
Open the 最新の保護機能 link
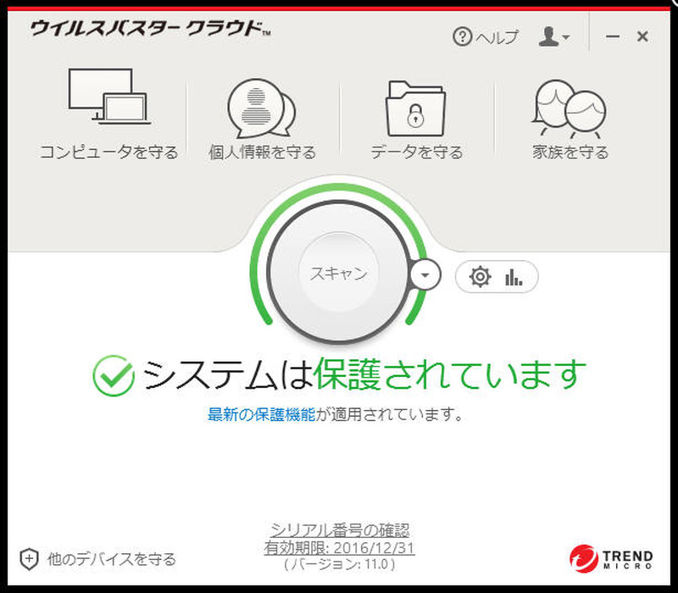pos(261,415)
